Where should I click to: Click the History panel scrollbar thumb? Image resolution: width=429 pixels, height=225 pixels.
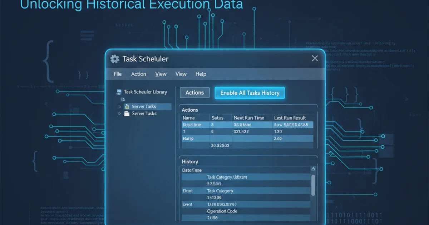(x=313, y=185)
